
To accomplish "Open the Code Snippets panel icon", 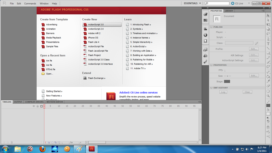I will point(205,50).
